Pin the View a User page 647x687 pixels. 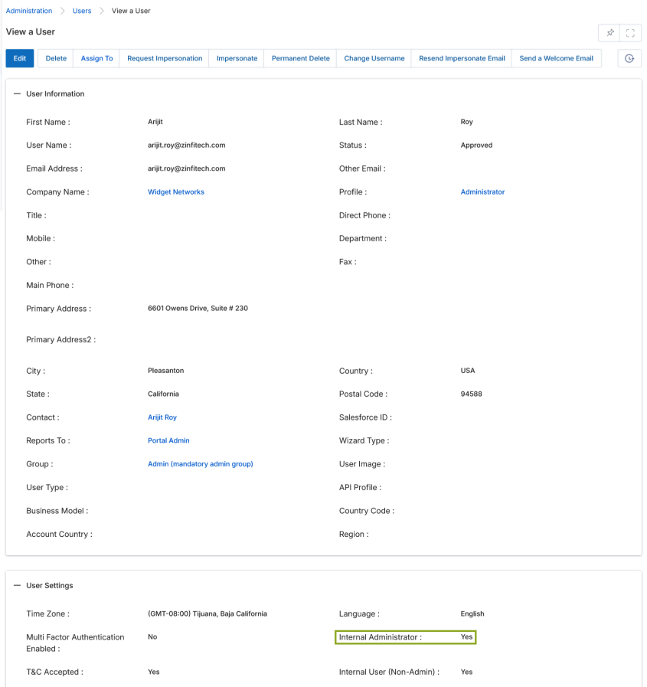[609, 33]
